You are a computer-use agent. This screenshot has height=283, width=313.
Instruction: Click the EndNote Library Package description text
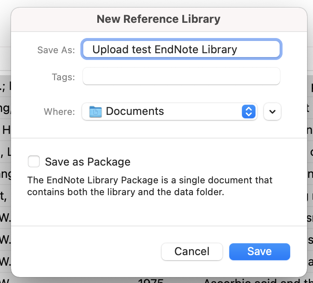(150, 180)
